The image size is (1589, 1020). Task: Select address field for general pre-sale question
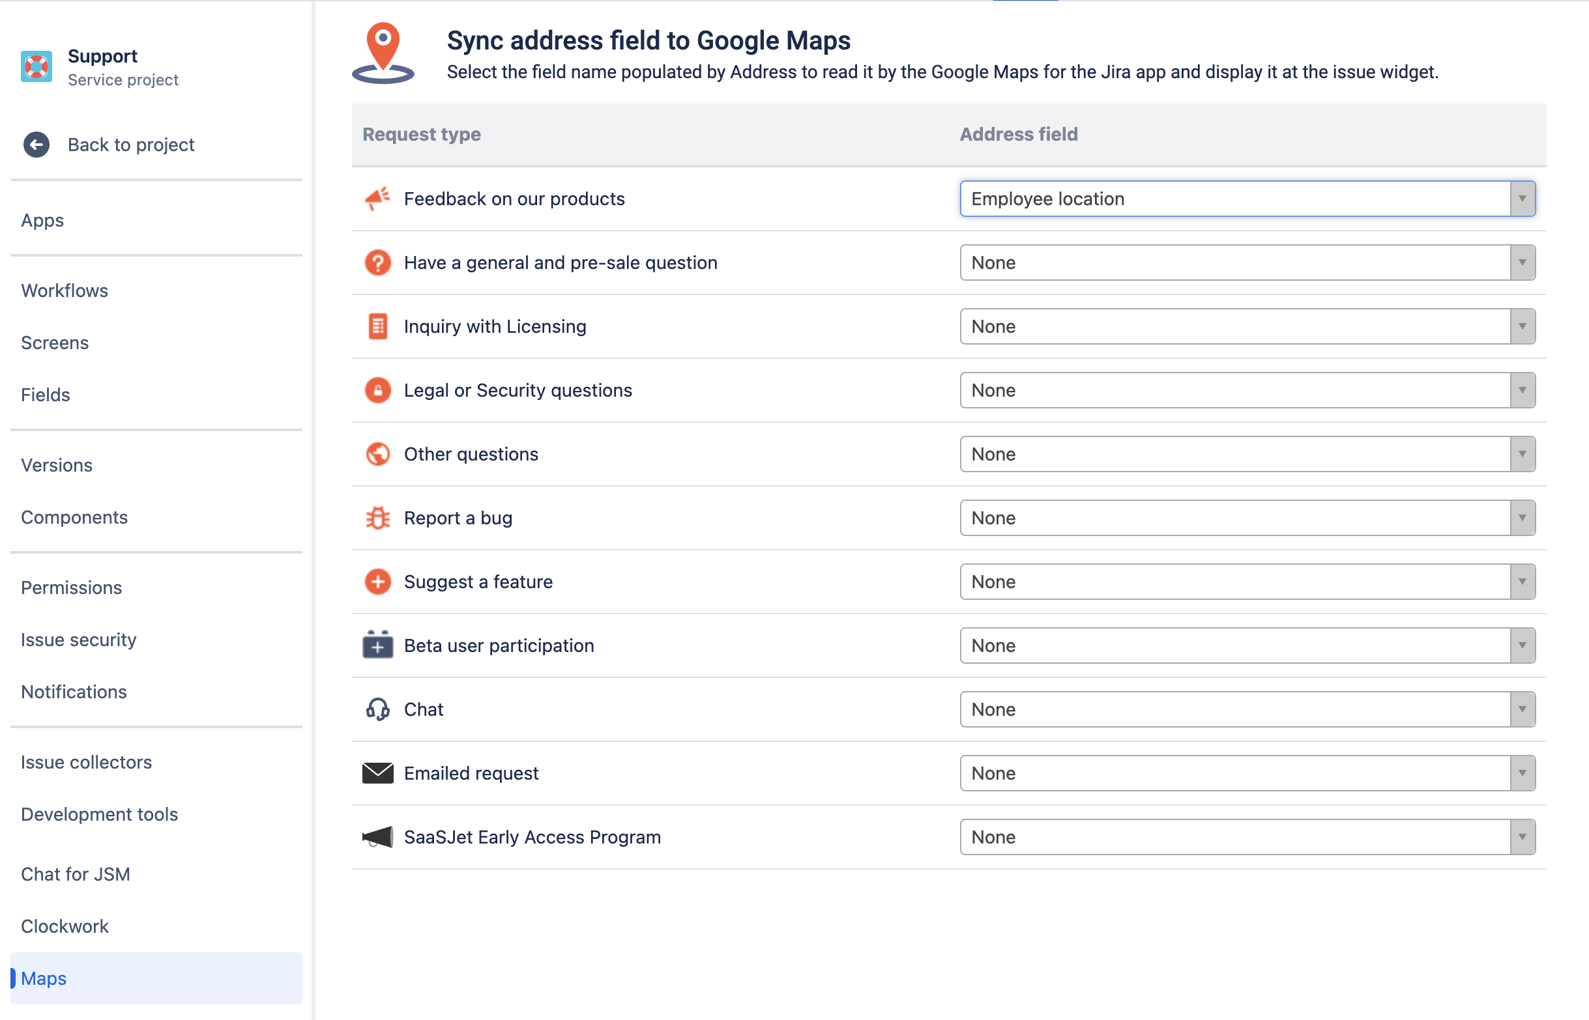(1247, 263)
